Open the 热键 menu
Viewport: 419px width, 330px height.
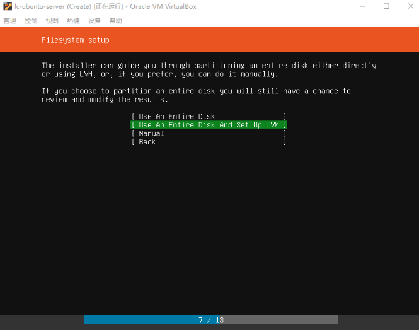click(x=73, y=21)
